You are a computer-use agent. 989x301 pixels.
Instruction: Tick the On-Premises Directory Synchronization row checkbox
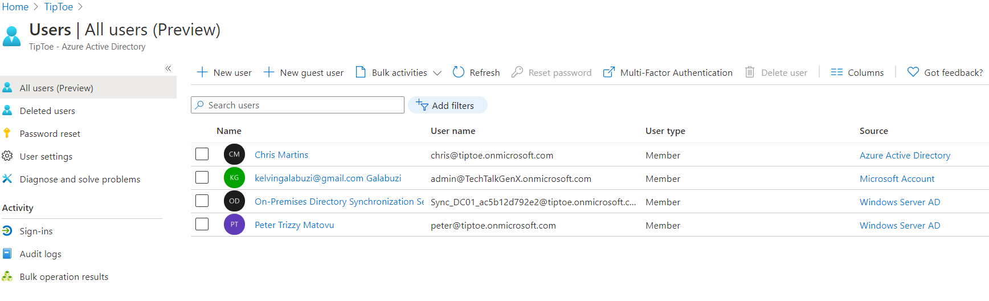coord(202,201)
